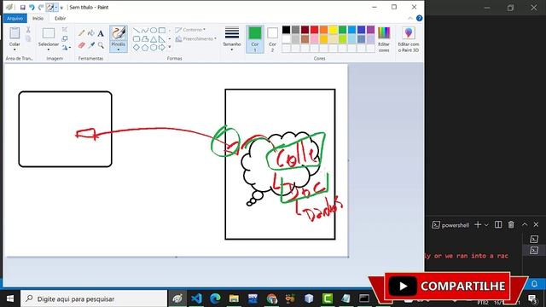The height and width of the screenshot is (307, 546).
Task: Redo action in Paint quick access toolbar
Action: coord(41,8)
